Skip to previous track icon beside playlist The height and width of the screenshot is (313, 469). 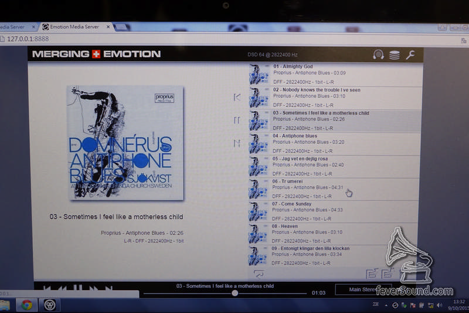(x=237, y=97)
